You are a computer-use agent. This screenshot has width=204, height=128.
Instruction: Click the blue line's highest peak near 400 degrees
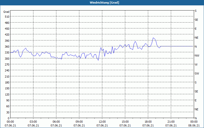pyautogui.click(x=153, y=38)
